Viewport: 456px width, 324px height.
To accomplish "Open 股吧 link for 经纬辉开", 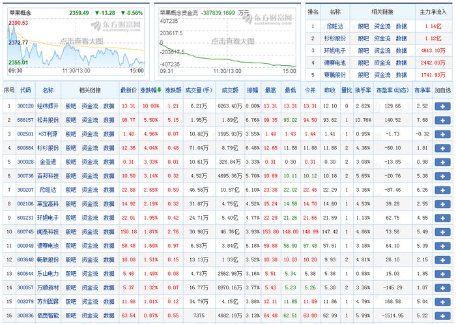I will pyautogui.click(x=70, y=106).
